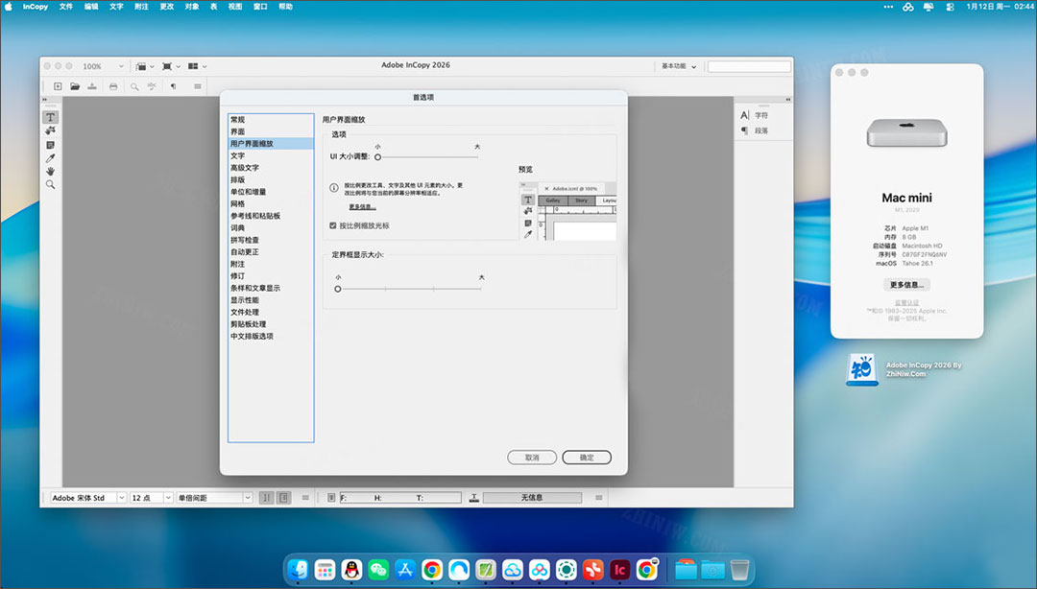
Task: Open the 文件 menu
Action: click(x=66, y=7)
